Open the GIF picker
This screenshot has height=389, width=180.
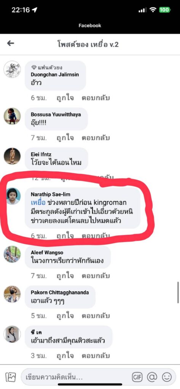click(137, 377)
